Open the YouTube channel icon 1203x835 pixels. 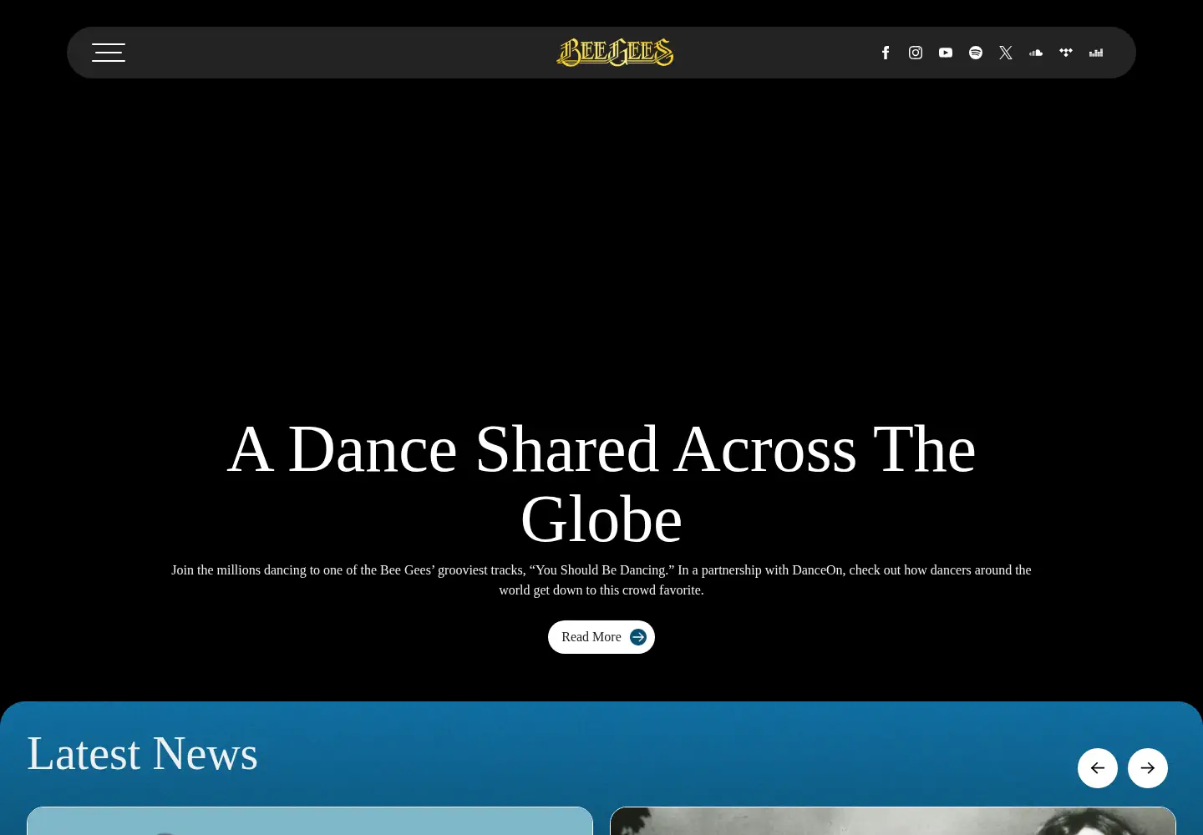[946, 53]
